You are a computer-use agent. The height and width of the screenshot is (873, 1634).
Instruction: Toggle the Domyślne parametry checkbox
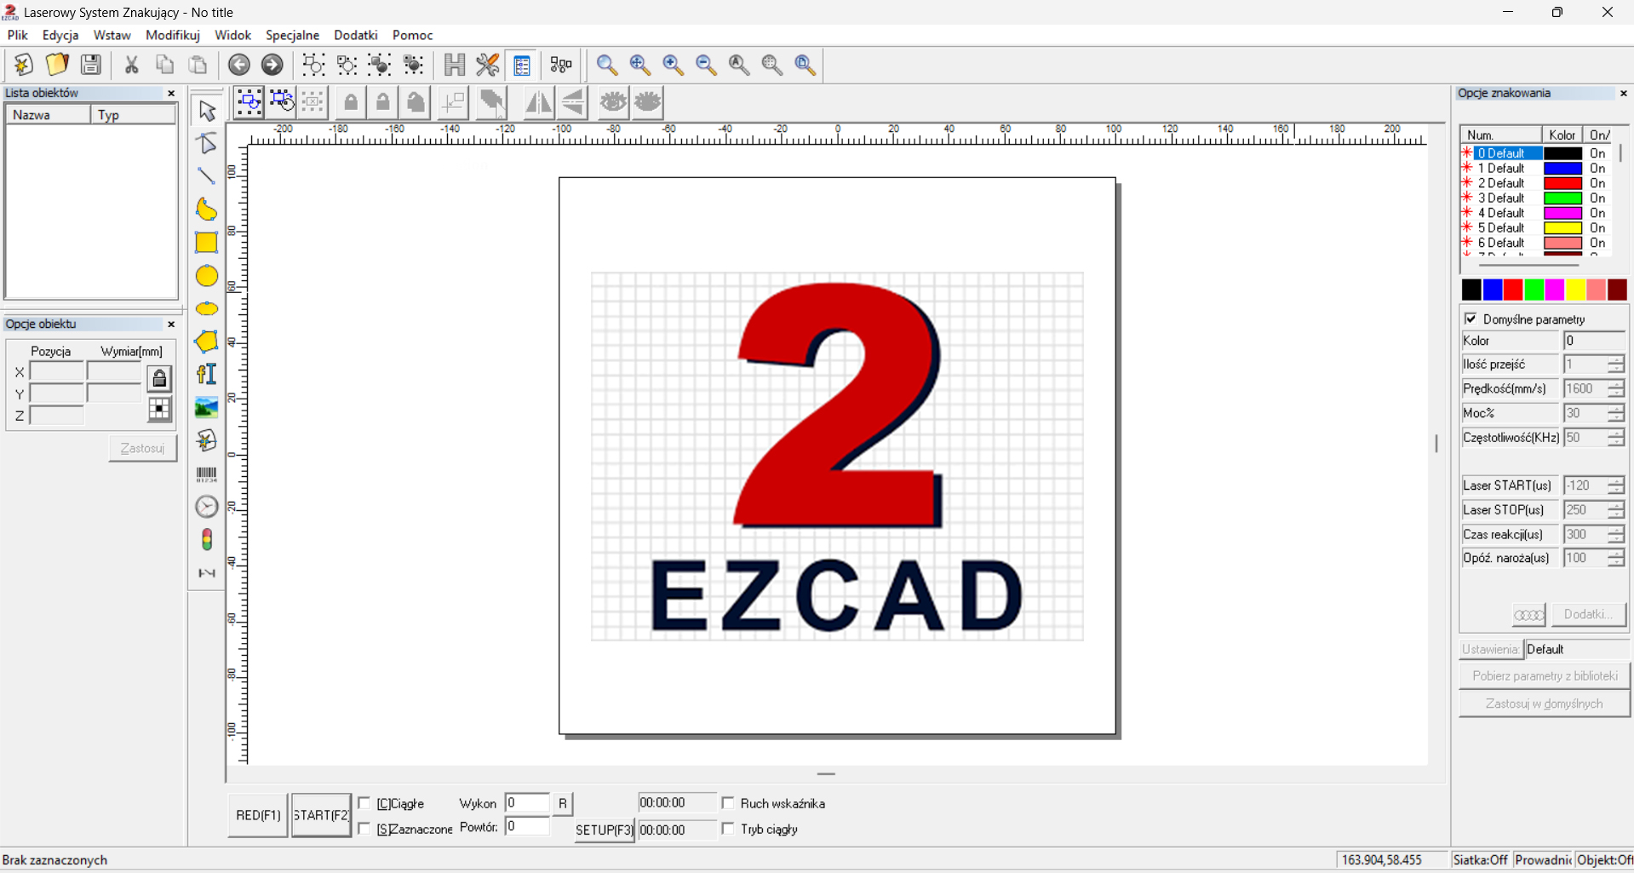[1471, 319]
